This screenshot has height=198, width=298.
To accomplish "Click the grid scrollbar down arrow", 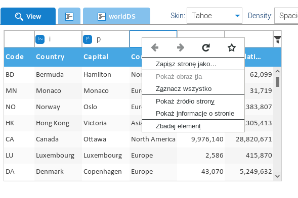I will click(277, 176).
